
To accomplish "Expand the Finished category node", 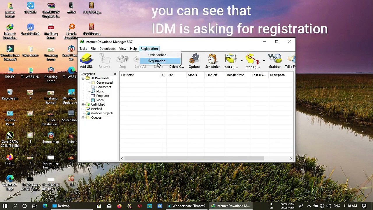I will (x=83, y=109).
